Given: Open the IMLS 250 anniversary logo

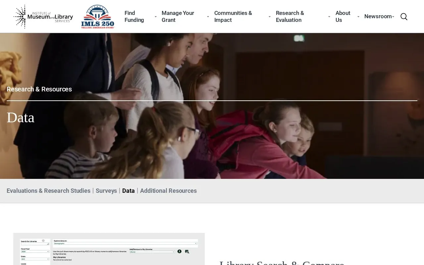Looking at the screenshot, I should click(x=98, y=17).
